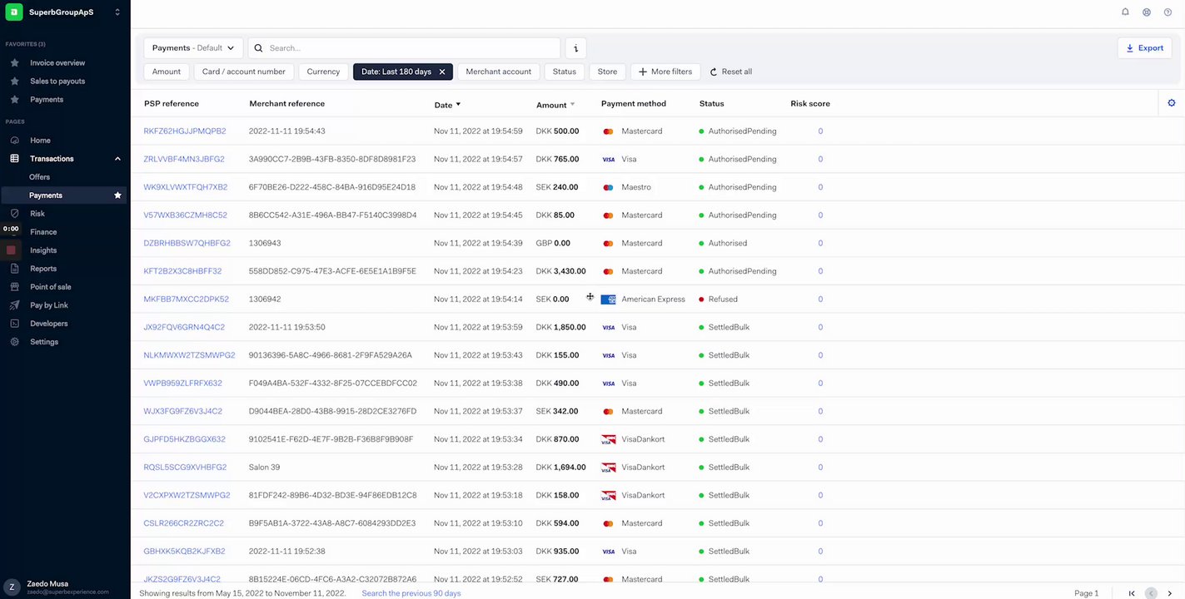Go to the first page of results
The width and height of the screenshot is (1185, 599).
point(1132,593)
